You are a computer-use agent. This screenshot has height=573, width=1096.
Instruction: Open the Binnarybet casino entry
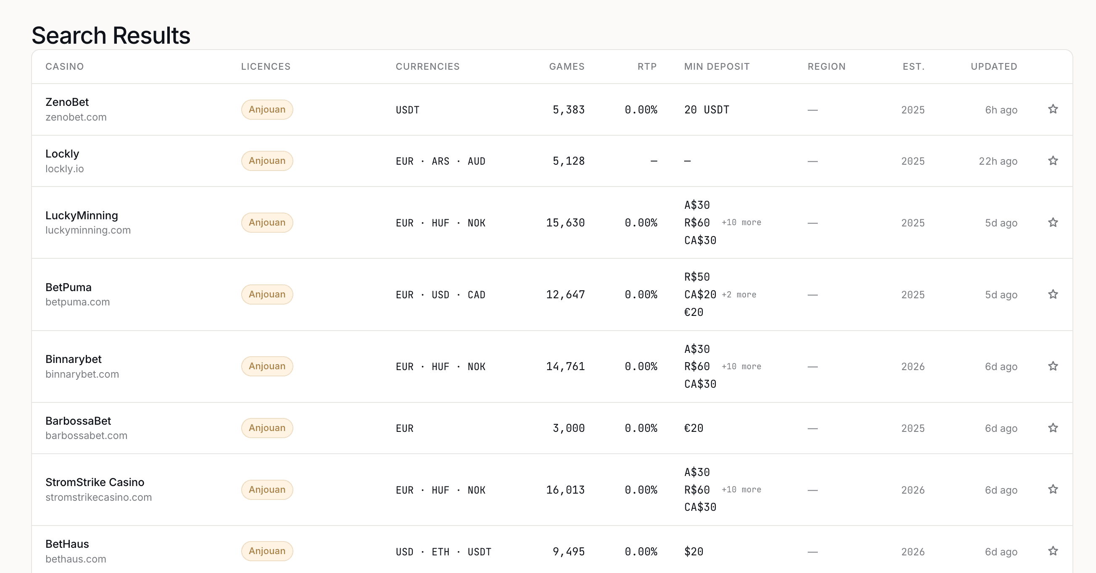74,359
